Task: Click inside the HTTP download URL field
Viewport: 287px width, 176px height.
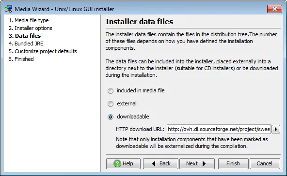Action: click(219, 129)
